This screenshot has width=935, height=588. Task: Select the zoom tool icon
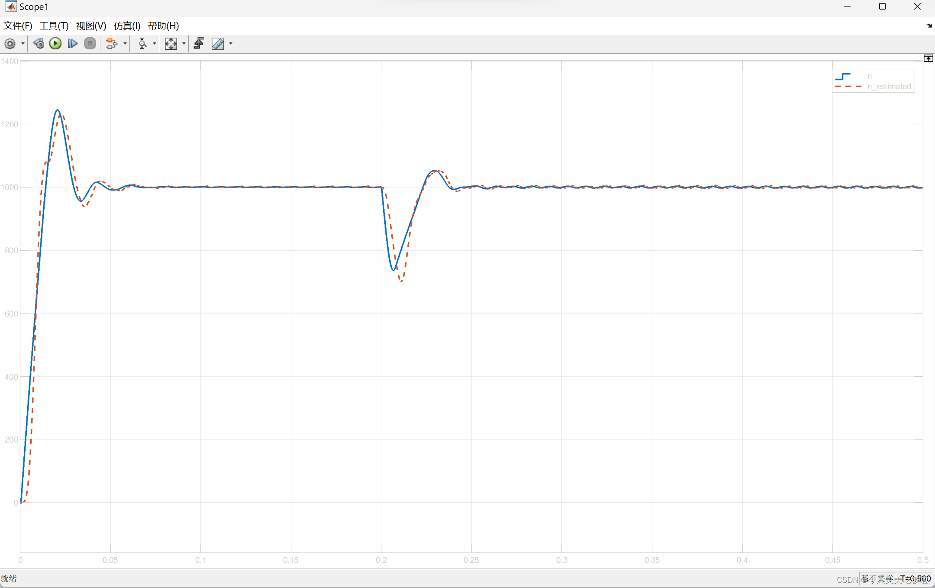click(142, 44)
